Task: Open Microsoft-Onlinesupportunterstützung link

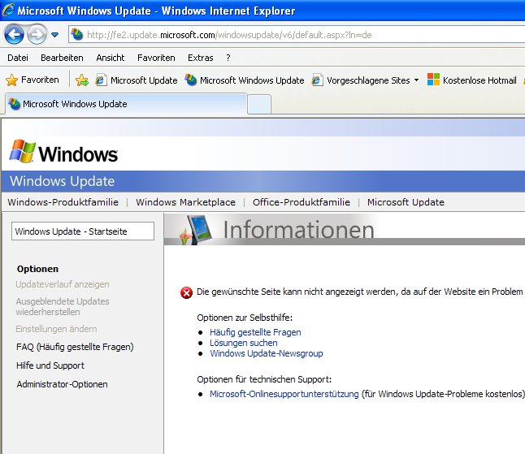Action: [x=284, y=394]
